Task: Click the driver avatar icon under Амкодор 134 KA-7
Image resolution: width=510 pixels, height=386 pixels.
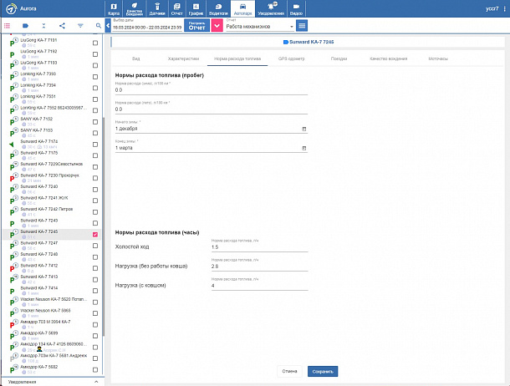Action: pyautogui.click(x=39, y=349)
